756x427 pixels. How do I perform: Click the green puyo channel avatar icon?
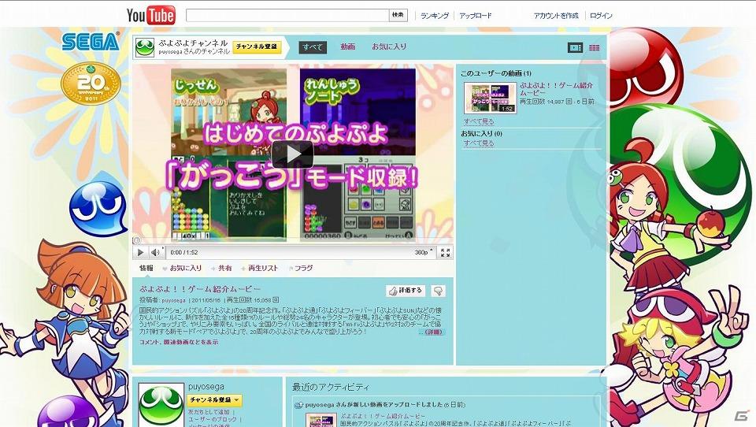[x=144, y=47]
